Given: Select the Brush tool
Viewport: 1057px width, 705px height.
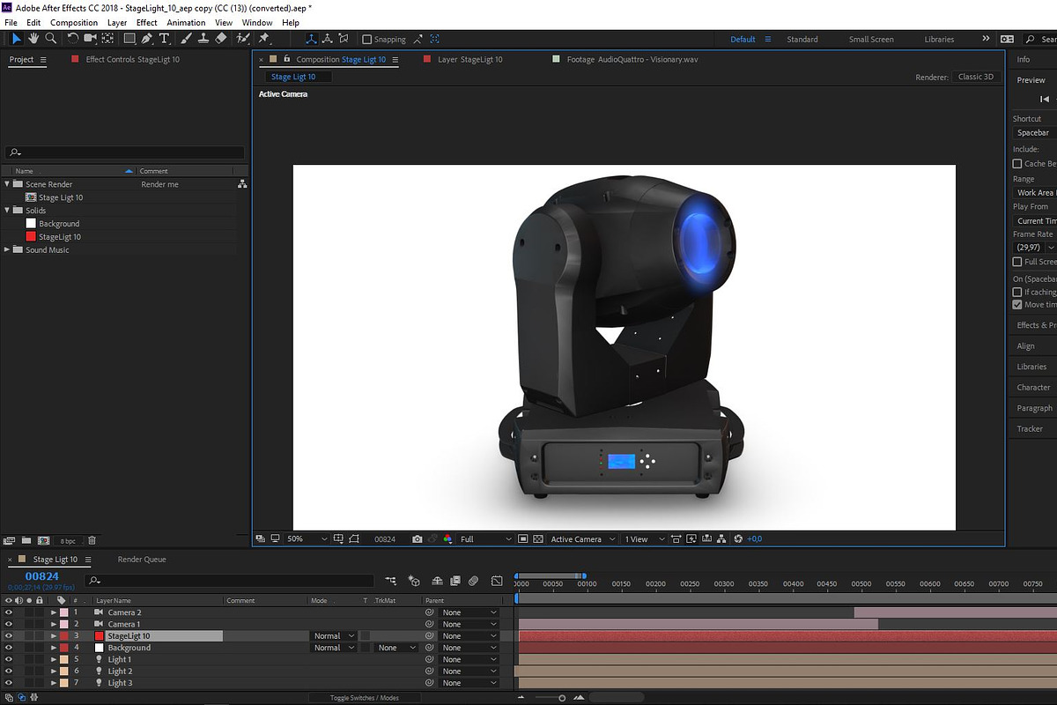Looking at the screenshot, I should tap(186, 39).
